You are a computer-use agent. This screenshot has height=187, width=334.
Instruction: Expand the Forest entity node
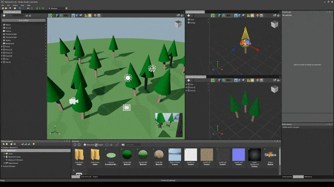(2, 46)
